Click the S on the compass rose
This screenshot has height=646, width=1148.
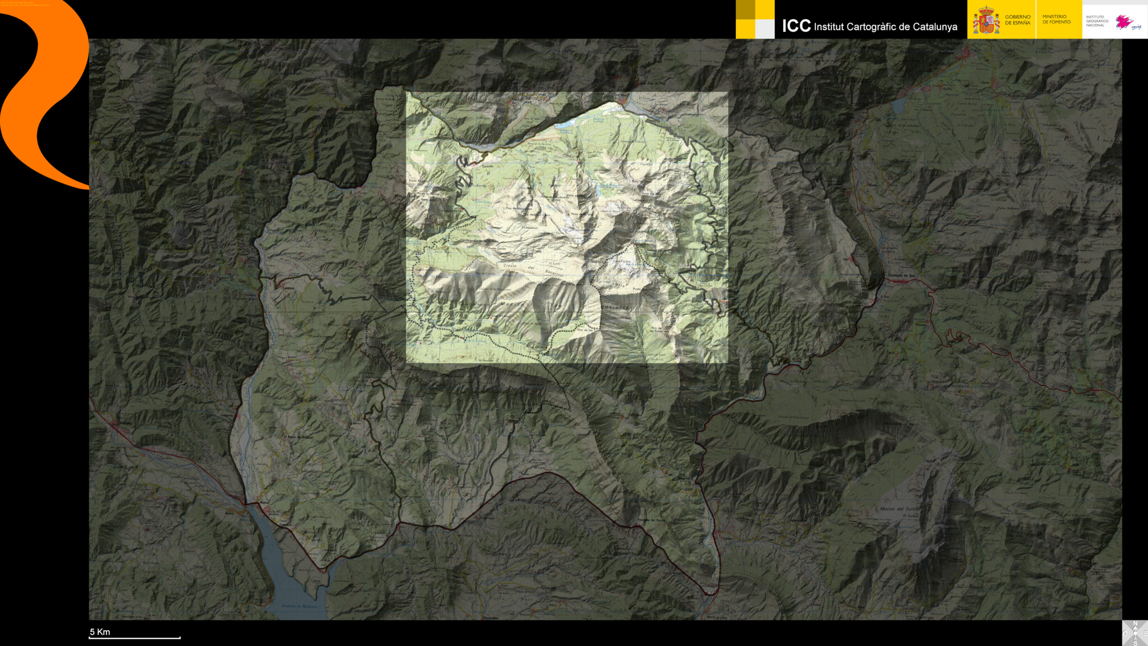coord(1135,643)
